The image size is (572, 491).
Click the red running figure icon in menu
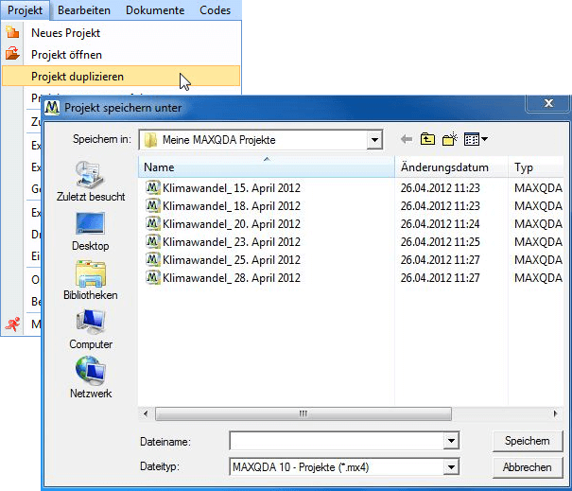pos(13,324)
